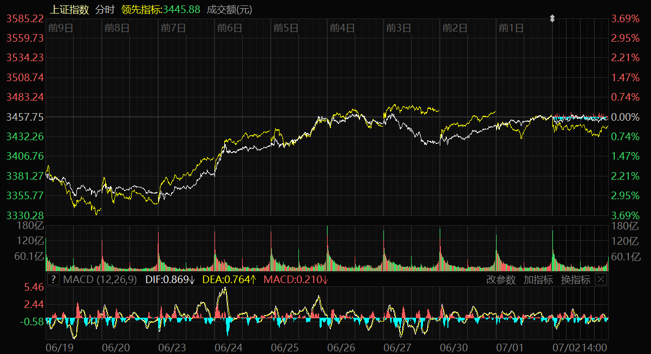Screen dimensions: 651x354
Task: Click the DEA:0.764 value readout
Action: tap(229, 280)
